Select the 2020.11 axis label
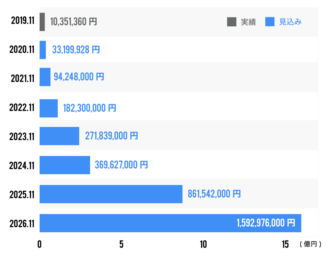 coord(22,50)
